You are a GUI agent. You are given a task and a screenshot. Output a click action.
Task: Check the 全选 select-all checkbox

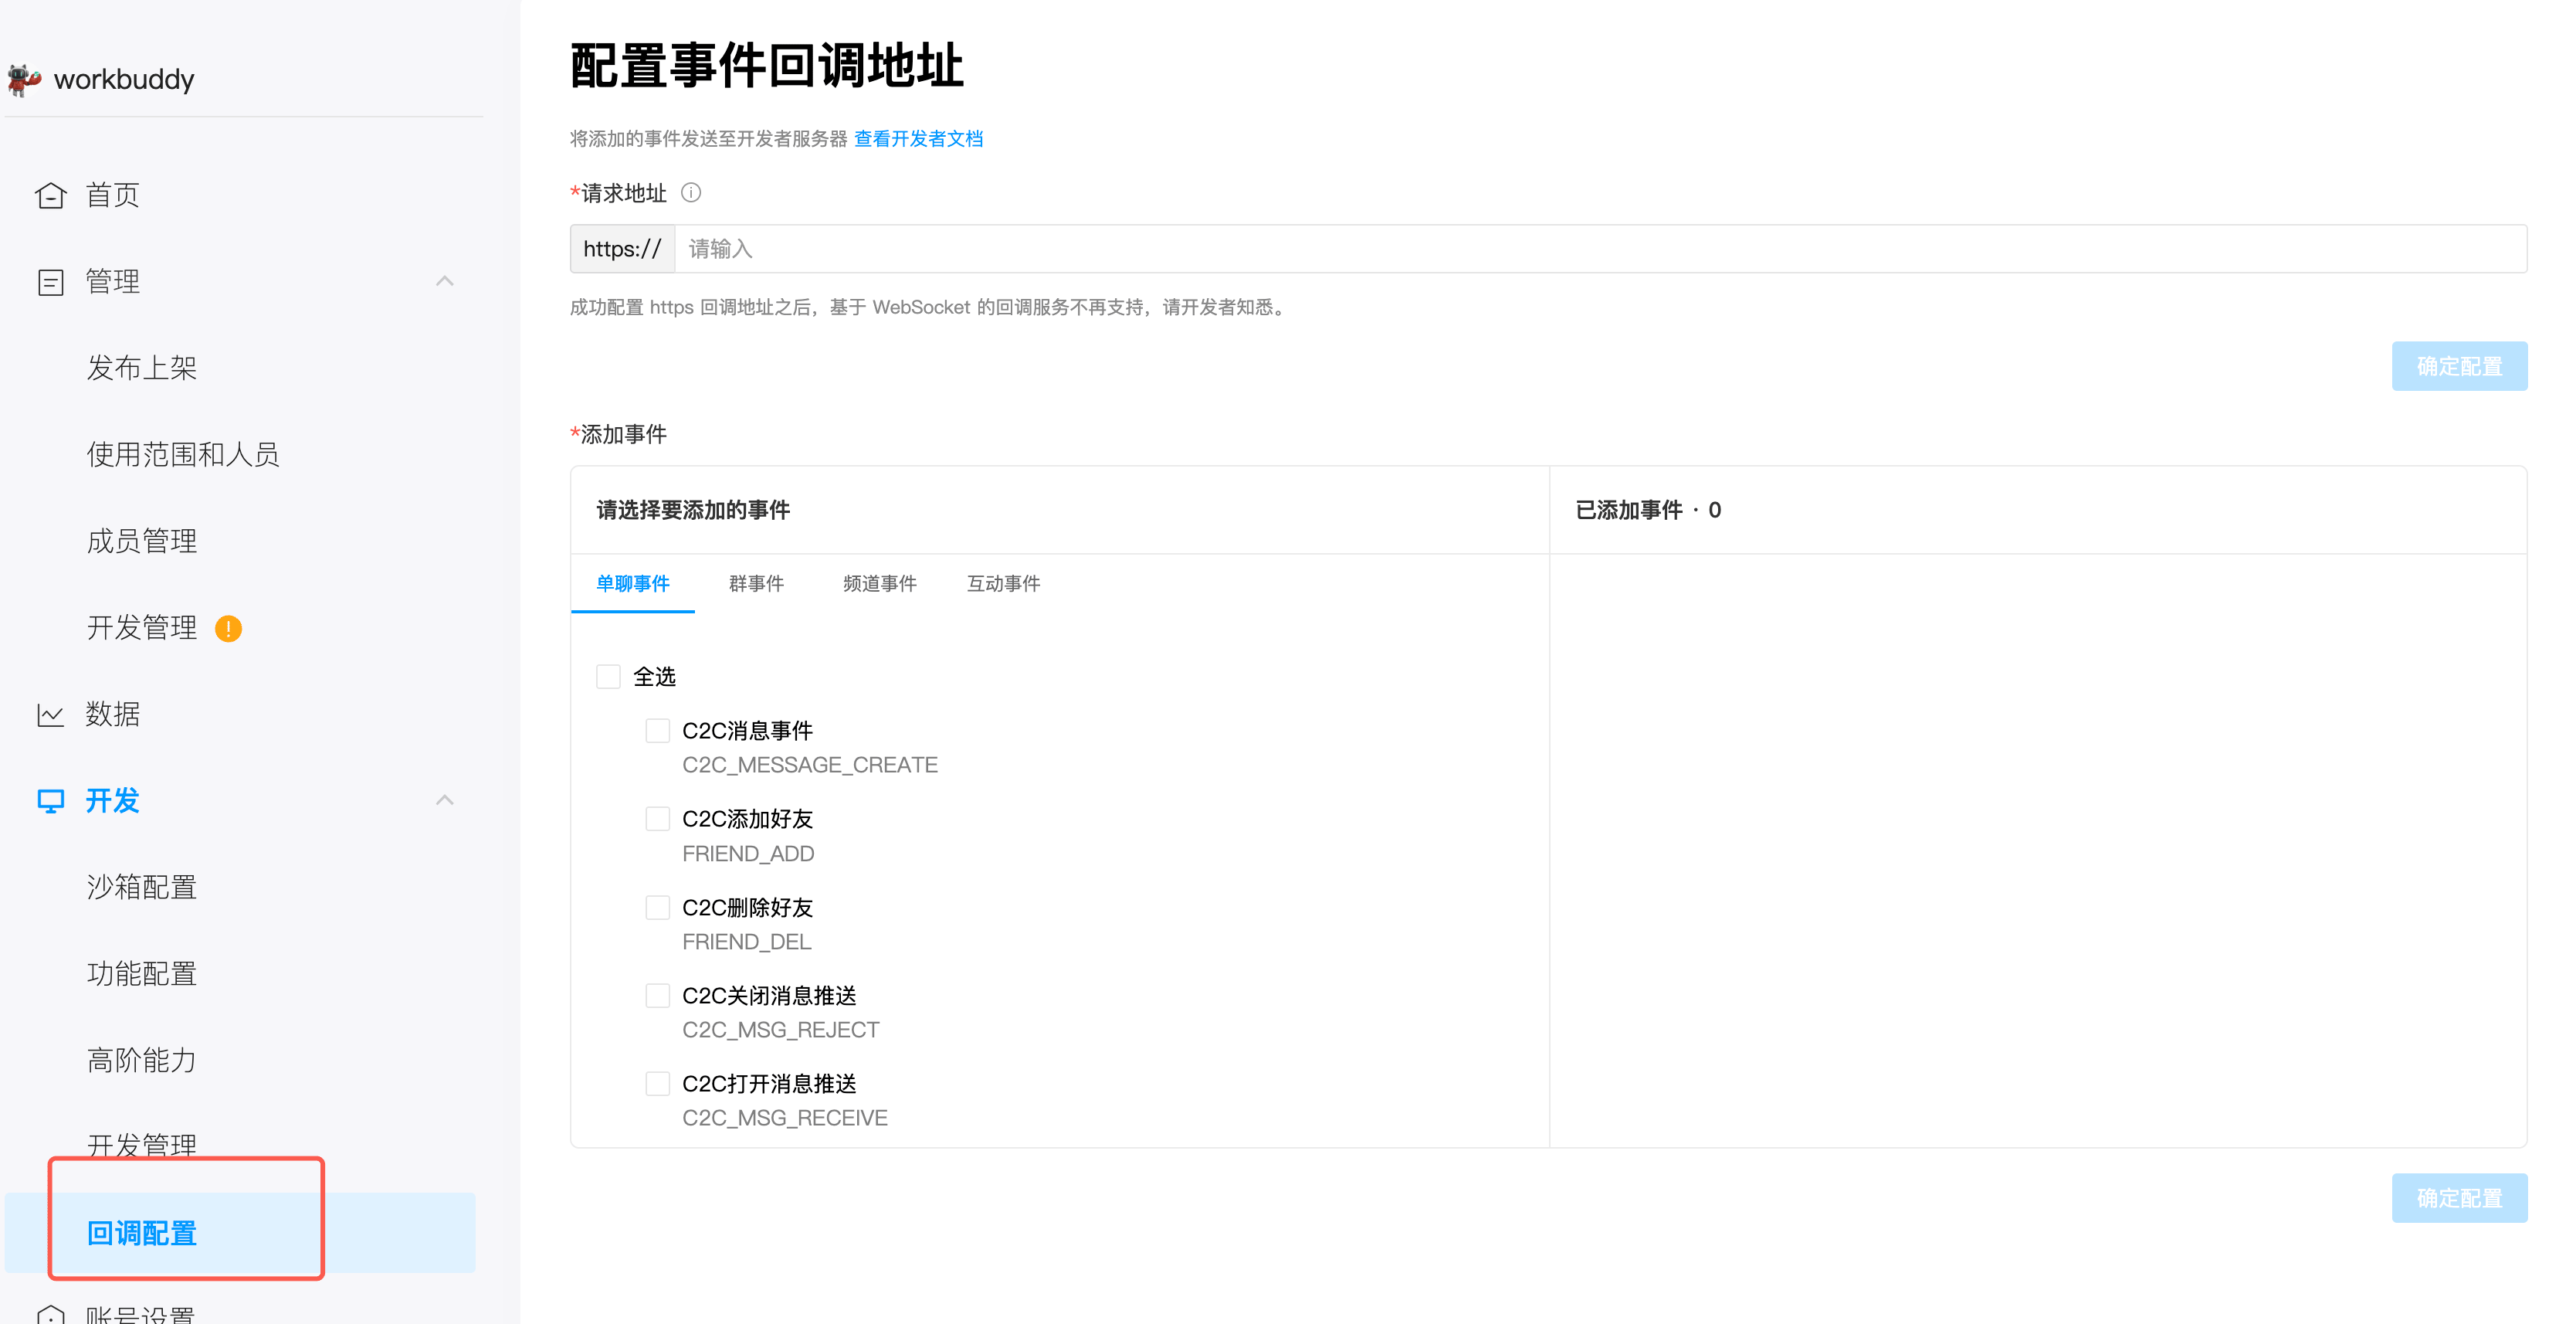609,676
